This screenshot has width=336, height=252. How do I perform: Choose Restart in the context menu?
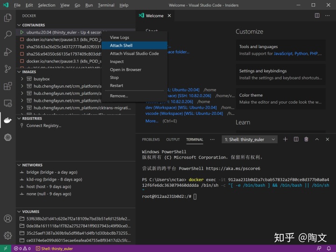[x=134, y=85]
